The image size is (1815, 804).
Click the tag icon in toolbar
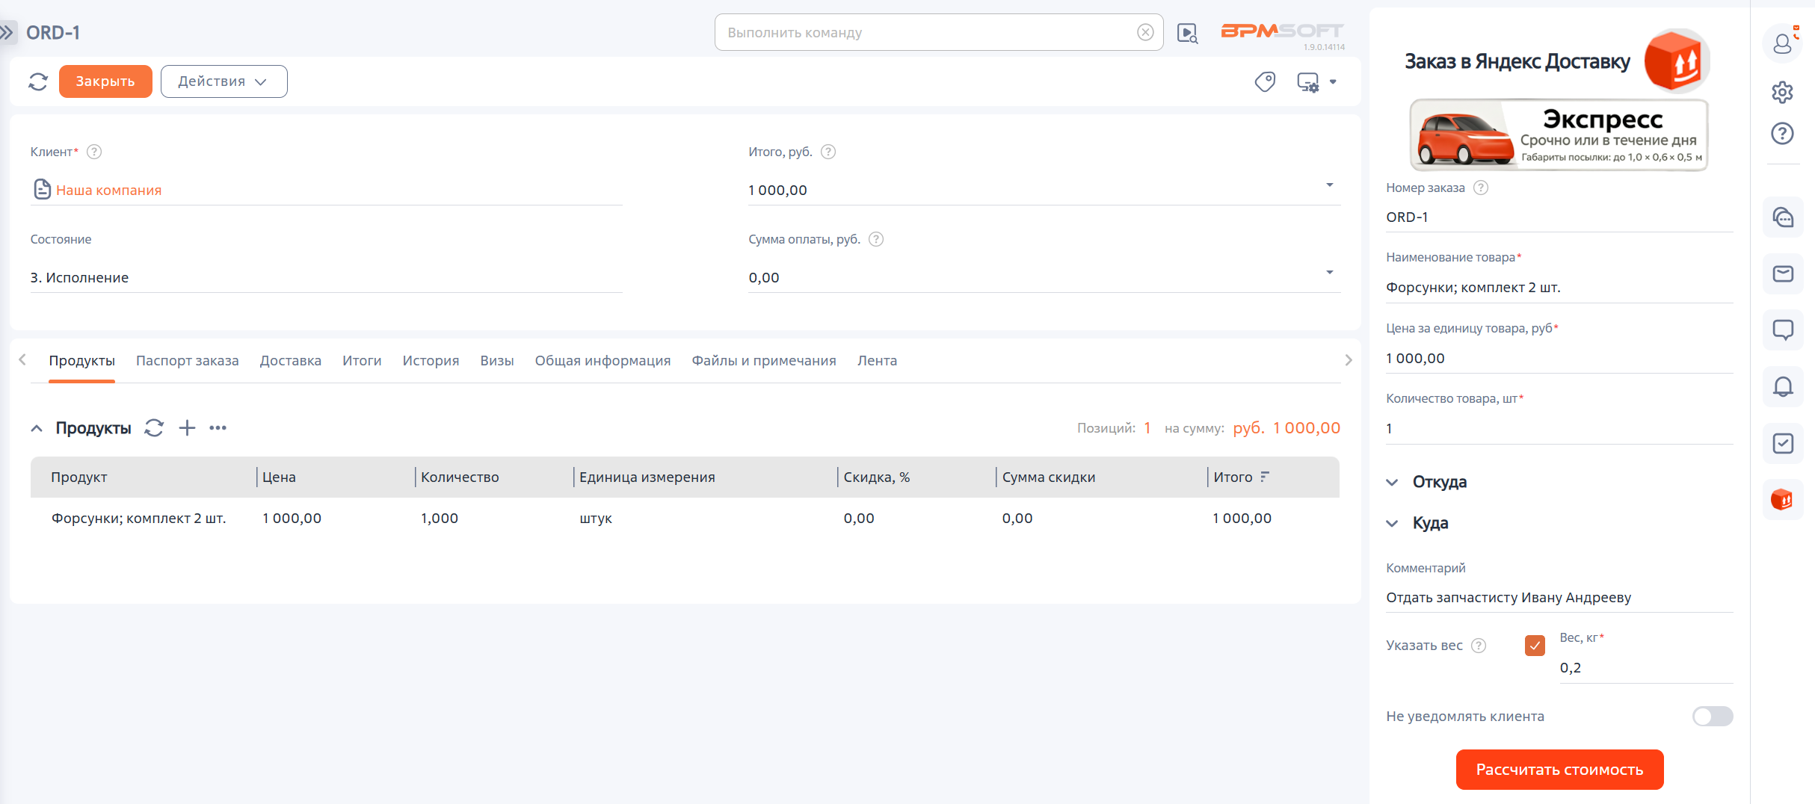[1265, 81]
